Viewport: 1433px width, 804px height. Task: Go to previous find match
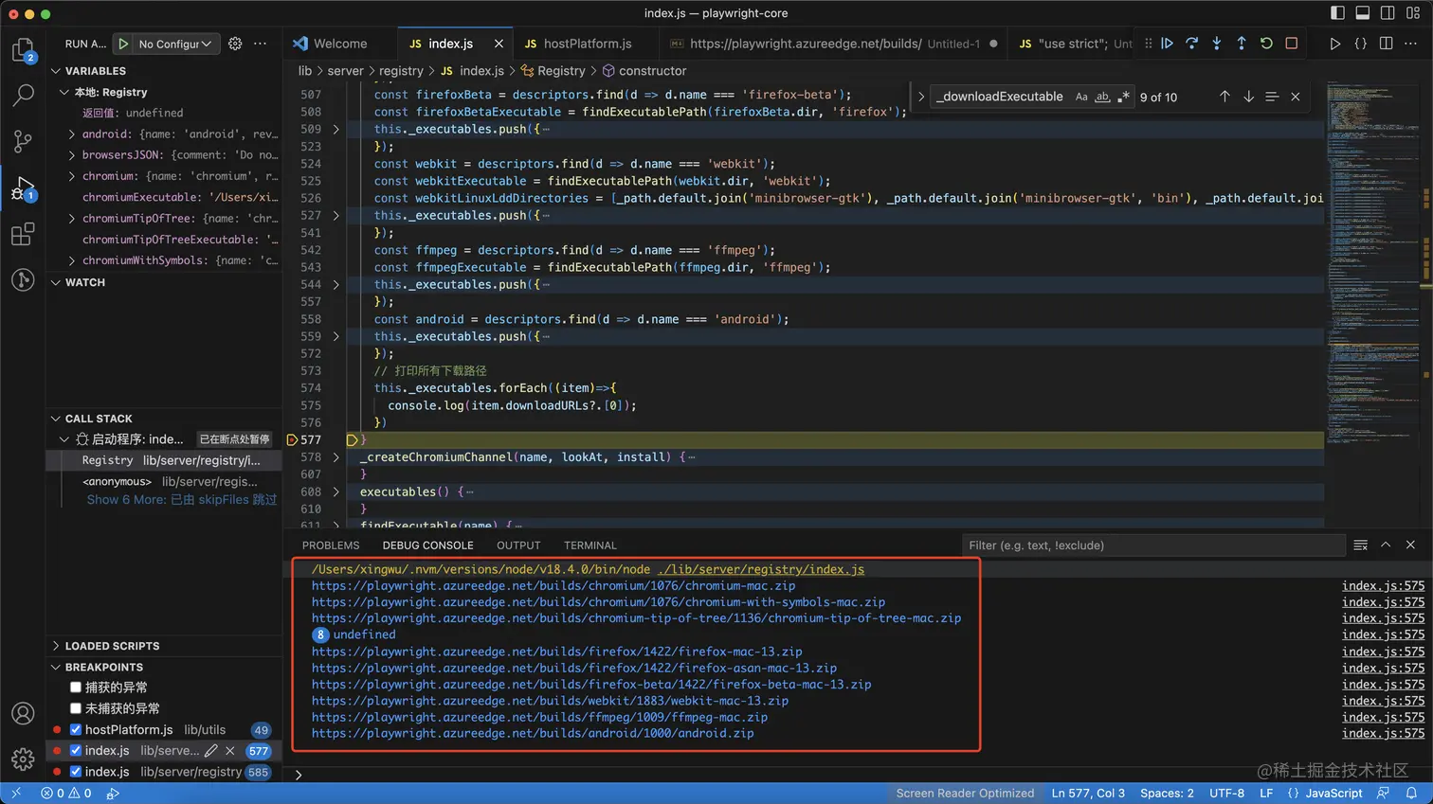coord(1224,97)
